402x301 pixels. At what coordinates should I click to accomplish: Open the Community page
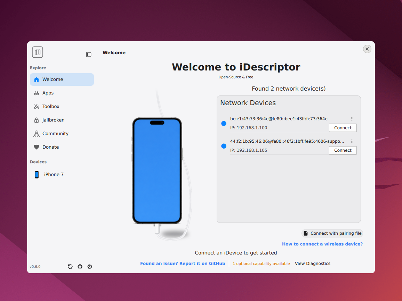click(x=62, y=134)
